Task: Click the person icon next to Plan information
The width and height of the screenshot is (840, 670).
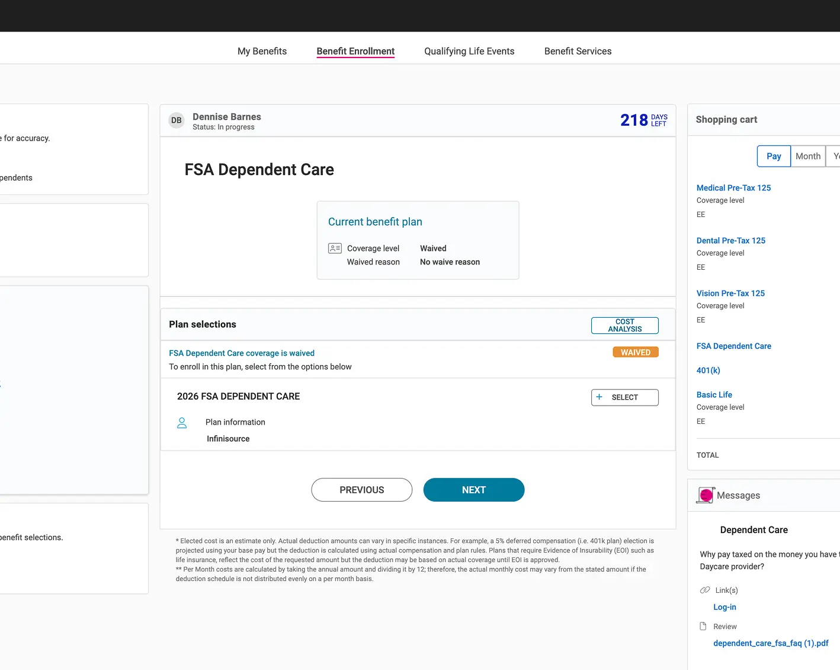Action: 182,423
